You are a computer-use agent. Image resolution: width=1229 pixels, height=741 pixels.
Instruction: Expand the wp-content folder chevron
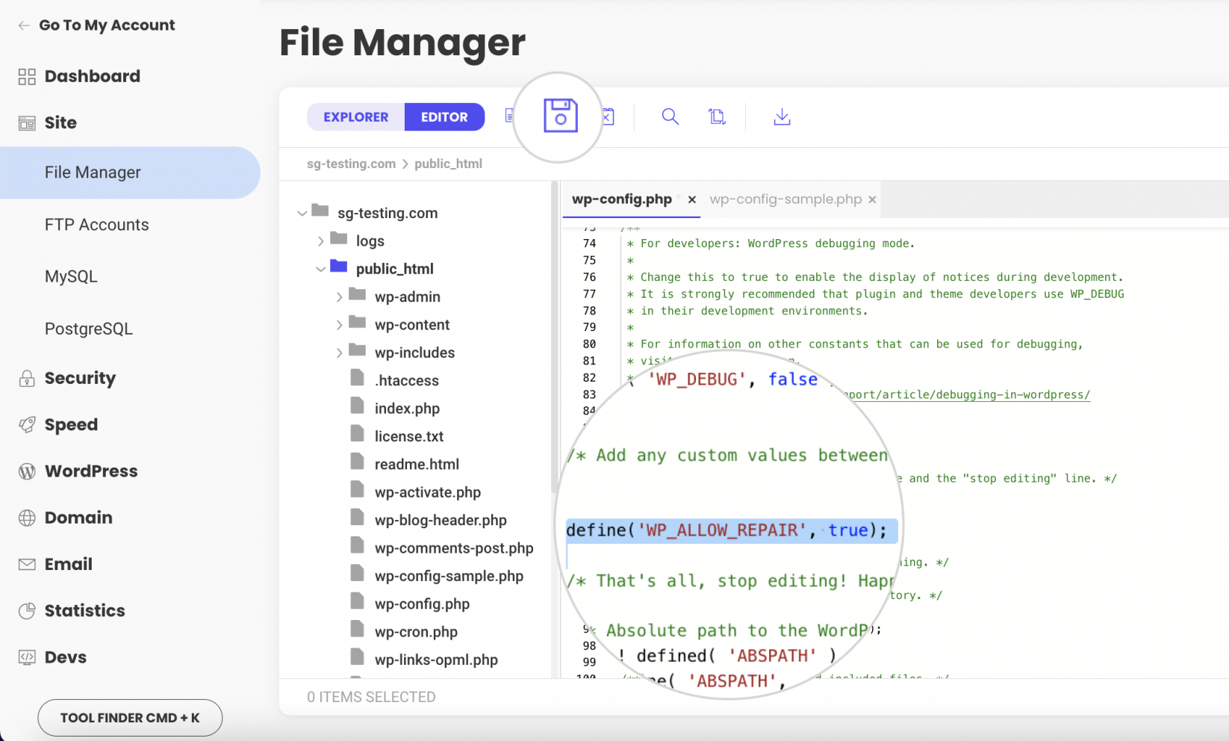click(339, 325)
